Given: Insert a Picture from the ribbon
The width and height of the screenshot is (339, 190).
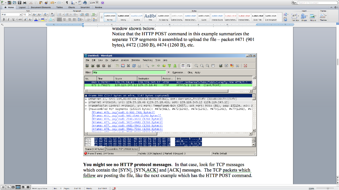Looking at the screenshot, I should click(x=312, y=16).
